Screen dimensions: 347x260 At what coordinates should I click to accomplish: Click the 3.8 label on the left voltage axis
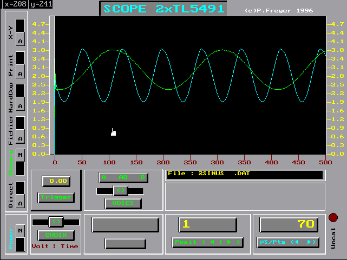tap(38, 50)
